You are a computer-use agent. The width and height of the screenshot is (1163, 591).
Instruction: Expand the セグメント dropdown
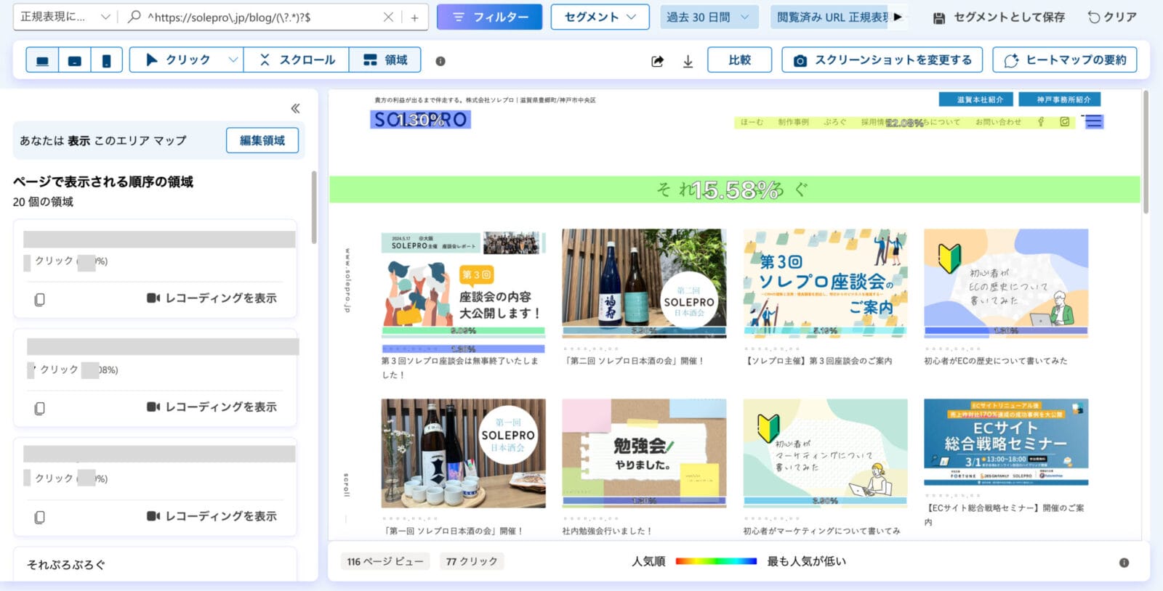coord(600,17)
